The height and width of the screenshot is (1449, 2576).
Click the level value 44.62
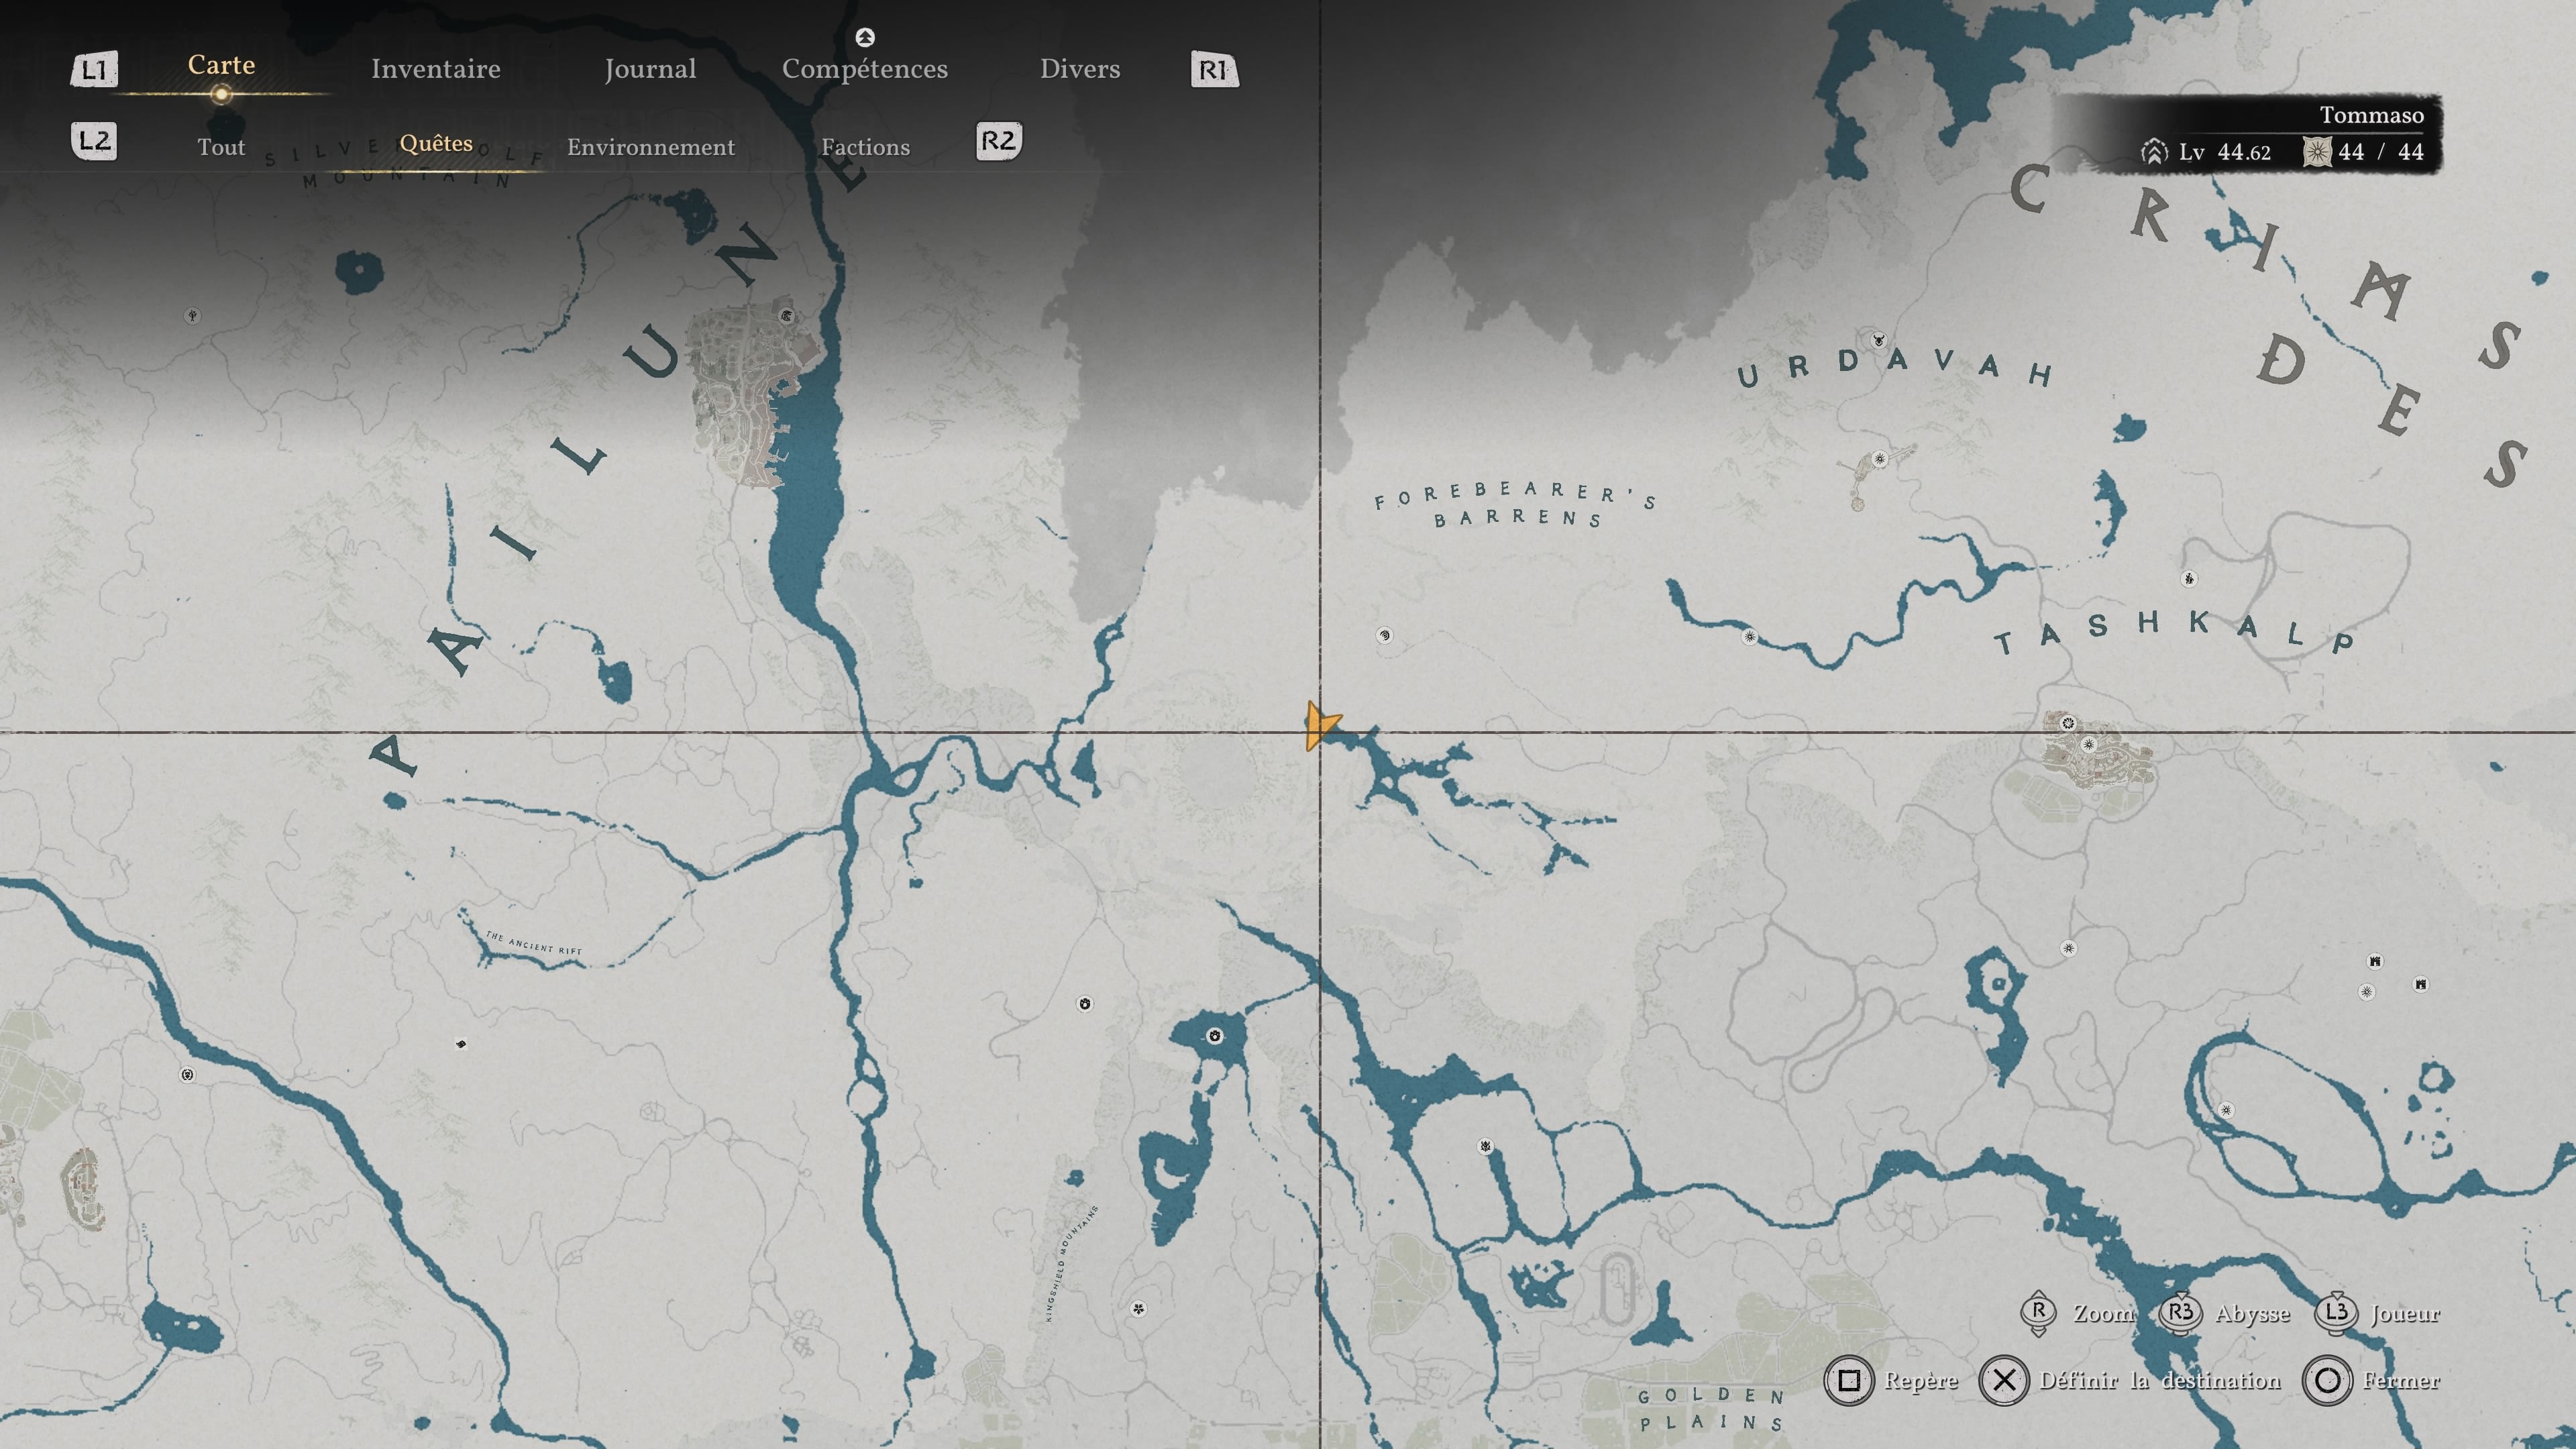coord(2244,152)
